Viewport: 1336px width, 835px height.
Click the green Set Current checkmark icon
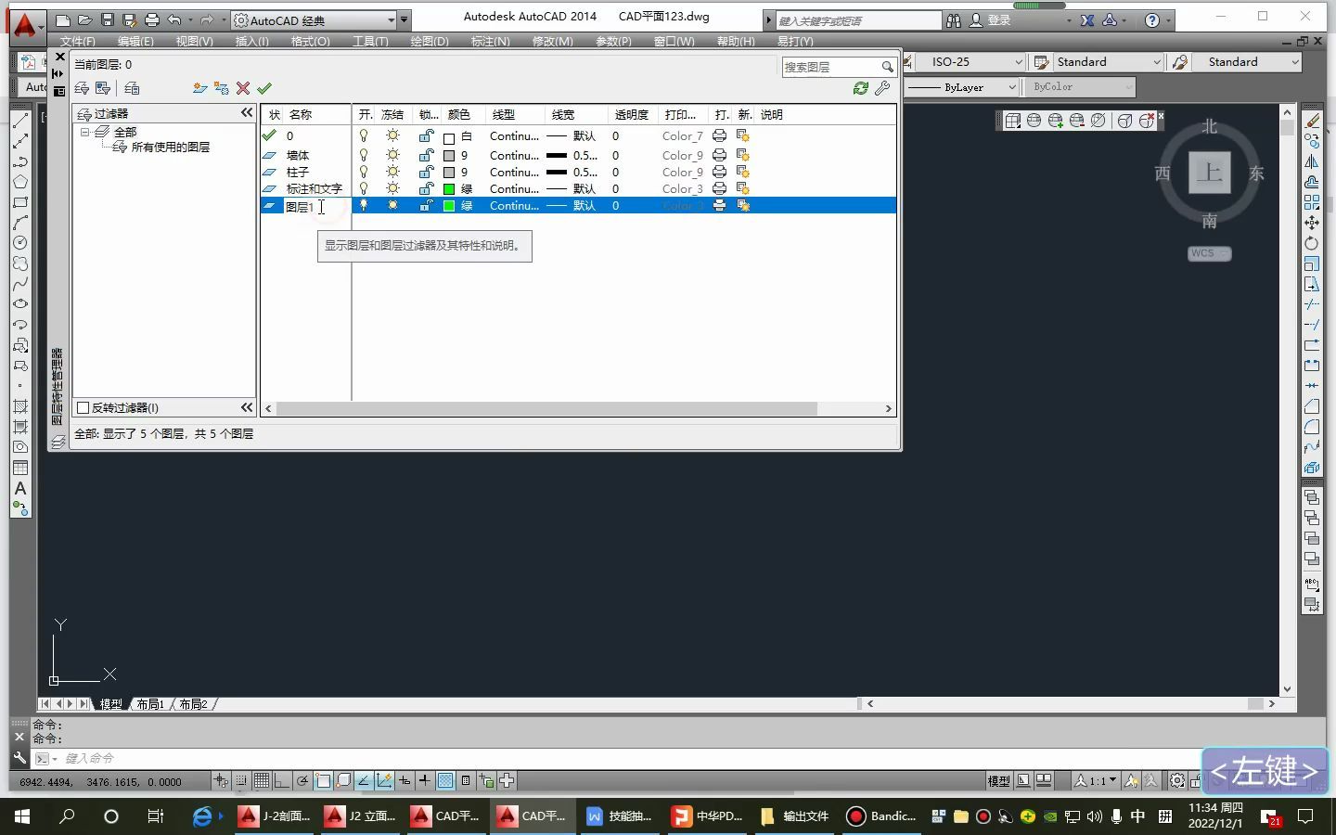click(x=264, y=88)
